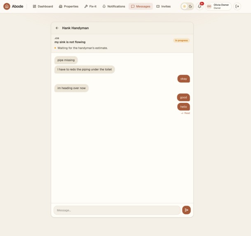Viewport: 251px width, 236px height.
Task: Go to the Properties section
Action: (x=68, y=7)
